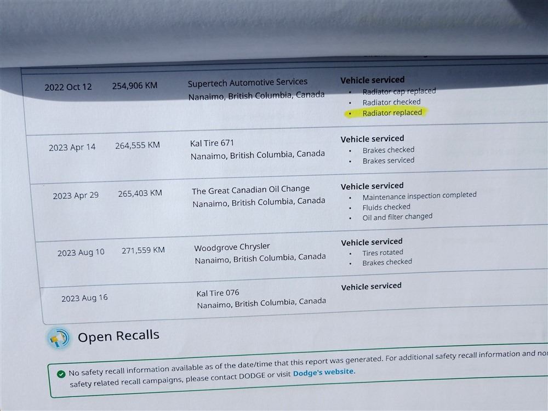The image size is (548, 411).
Task: Open the Dodge's website link
Action: click(324, 372)
